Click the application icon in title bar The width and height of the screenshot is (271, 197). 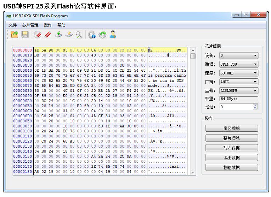[x=9, y=16]
